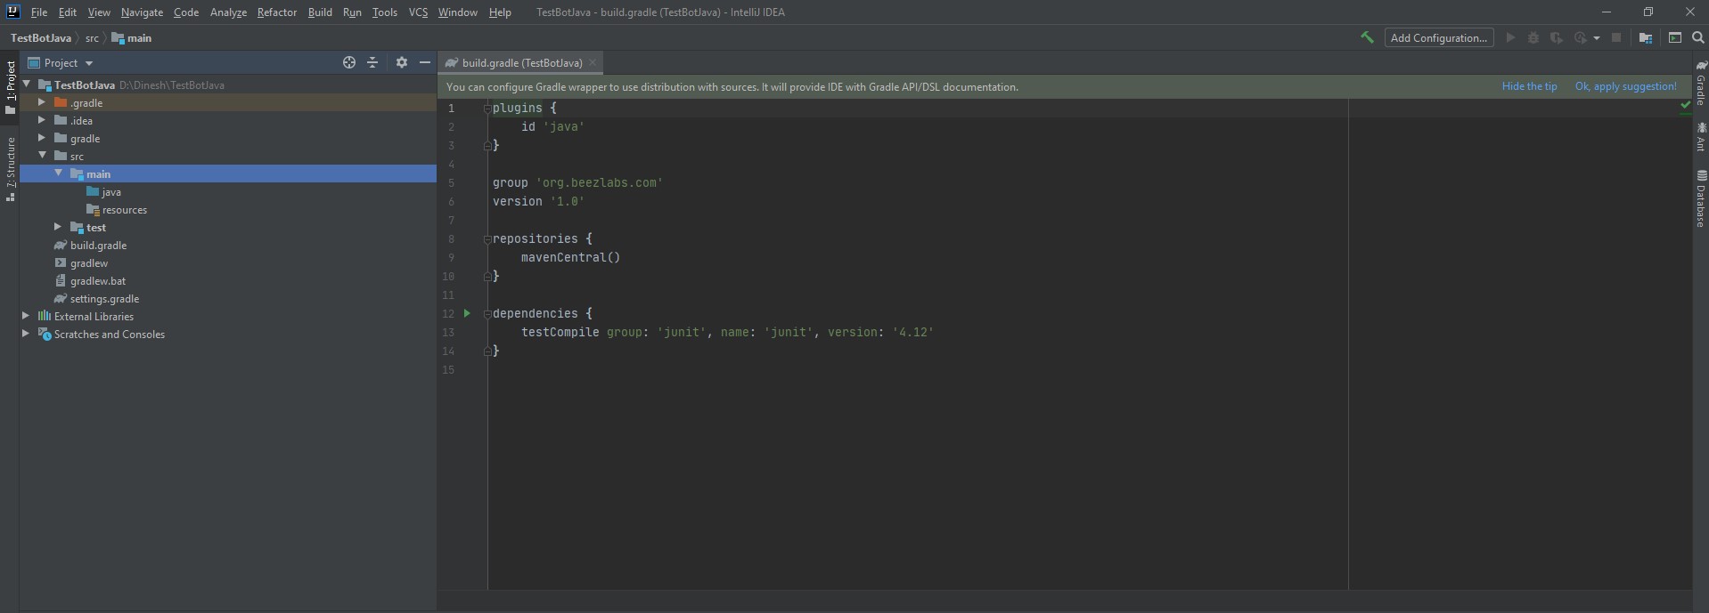Expand the test folder arrow
Image resolution: width=1709 pixels, height=613 pixels.
point(58,227)
